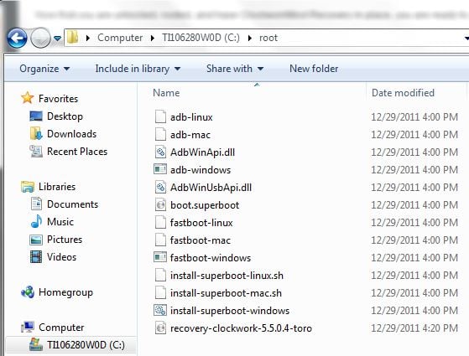The image size is (469, 356).
Task: Sort by Date modified column header
Action: pos(403,93)
